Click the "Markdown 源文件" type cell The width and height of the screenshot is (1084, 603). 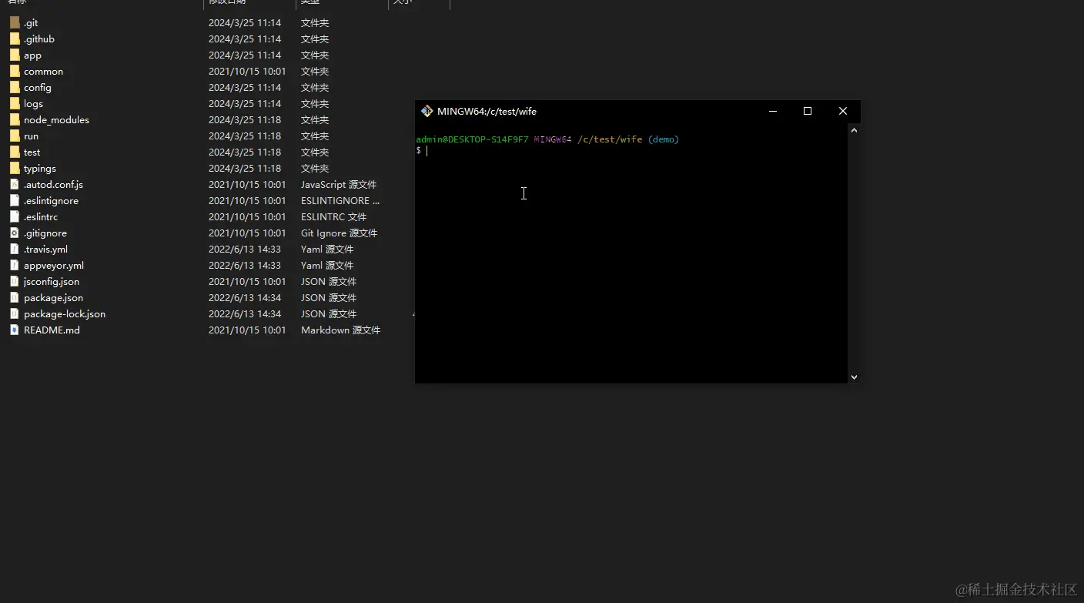[341, 330]
